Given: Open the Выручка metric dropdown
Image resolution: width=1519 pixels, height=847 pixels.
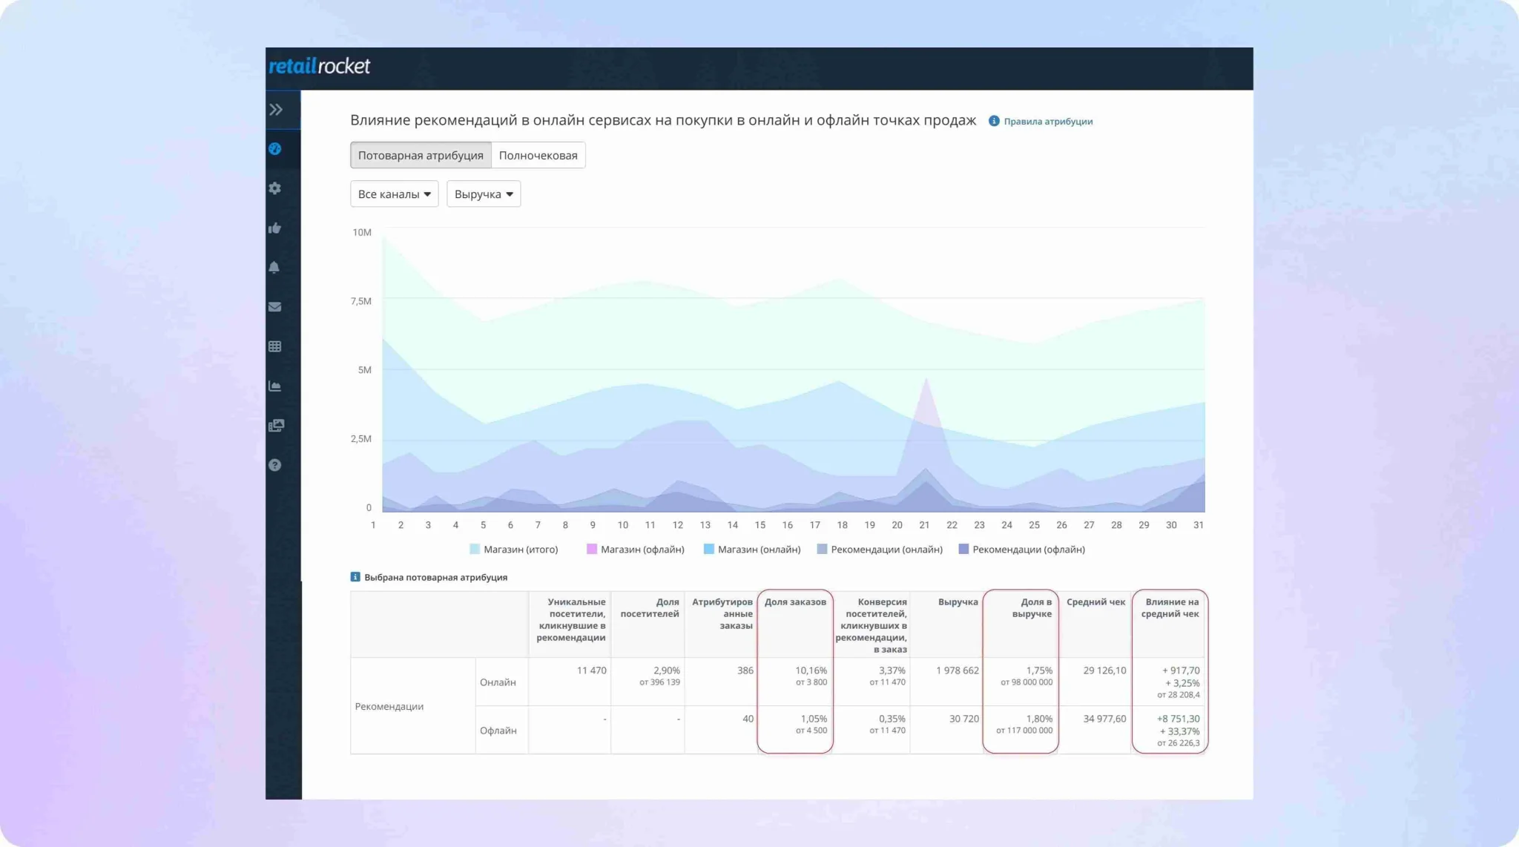Looking at the screenshot, I should [484, 194].
